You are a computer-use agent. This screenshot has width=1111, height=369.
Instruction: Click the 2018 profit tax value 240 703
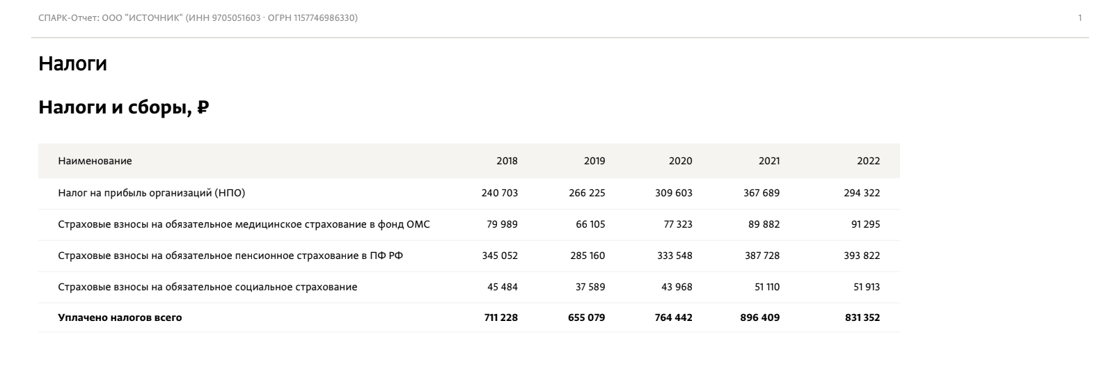tap(500, 193)
